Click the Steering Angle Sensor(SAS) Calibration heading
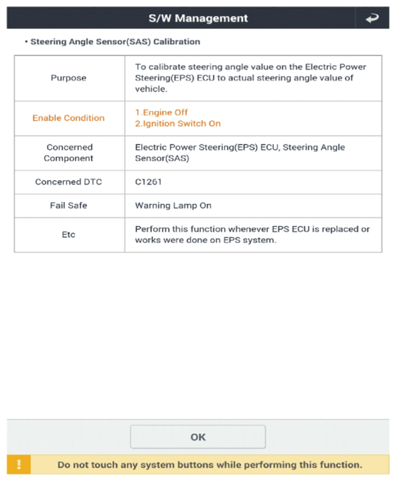The height and width of the screenshot is (481, 396). (115, 42)
